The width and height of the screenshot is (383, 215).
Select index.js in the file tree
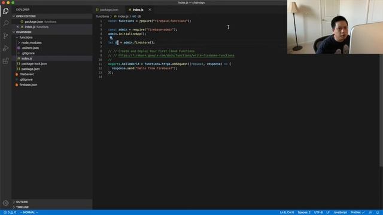(x=52, y=59)
